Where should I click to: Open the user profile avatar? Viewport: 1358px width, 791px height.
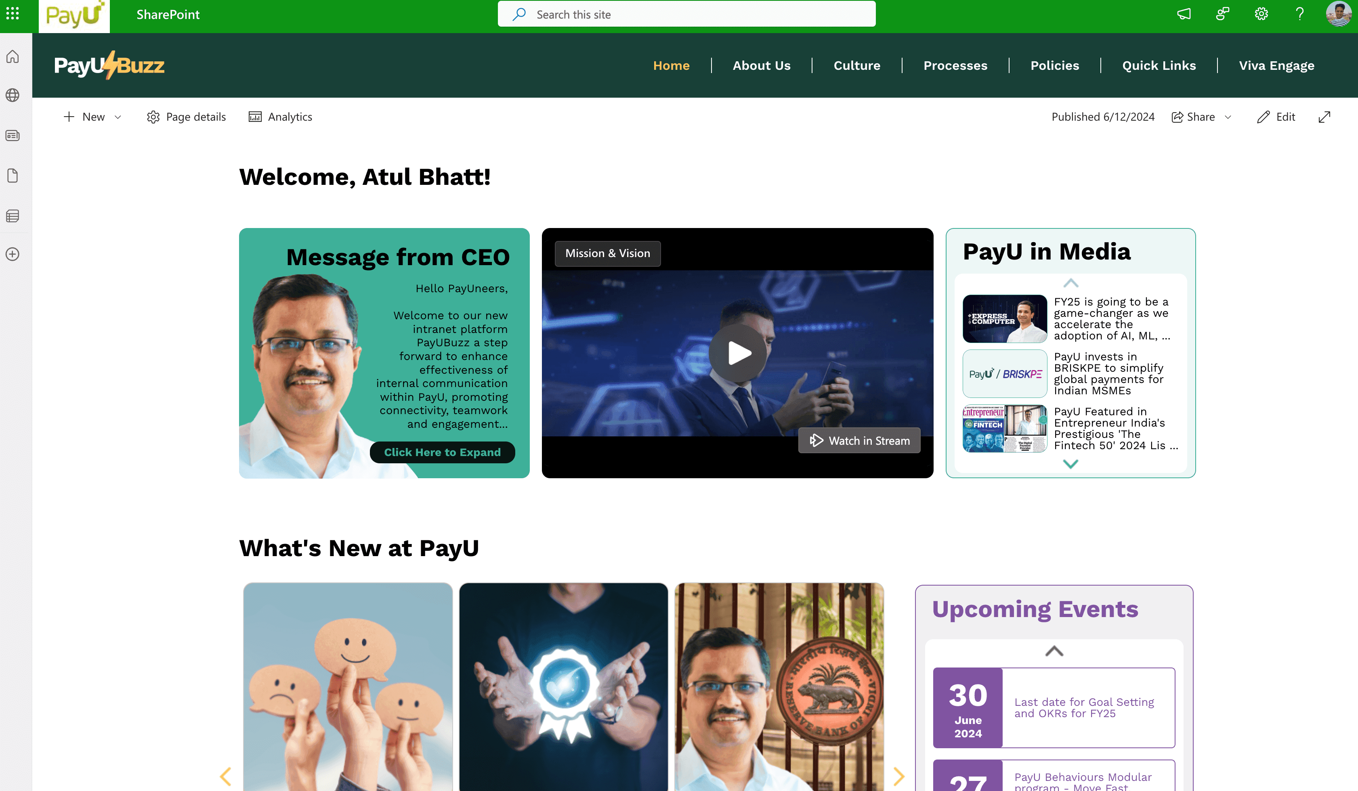click(x=1338, y=14)
